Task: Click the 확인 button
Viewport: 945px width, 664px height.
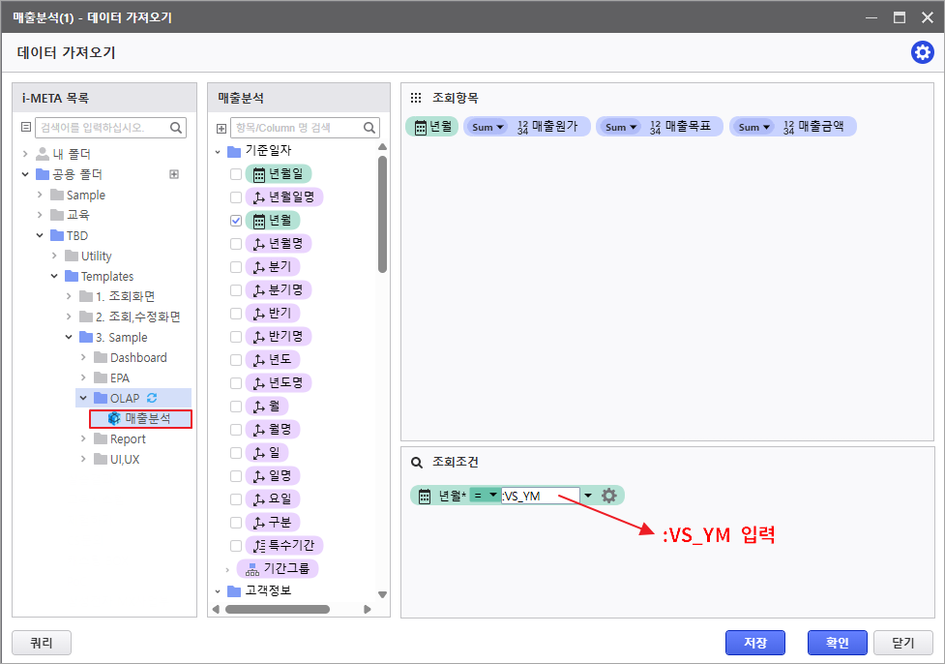Action: click(837, 643)
